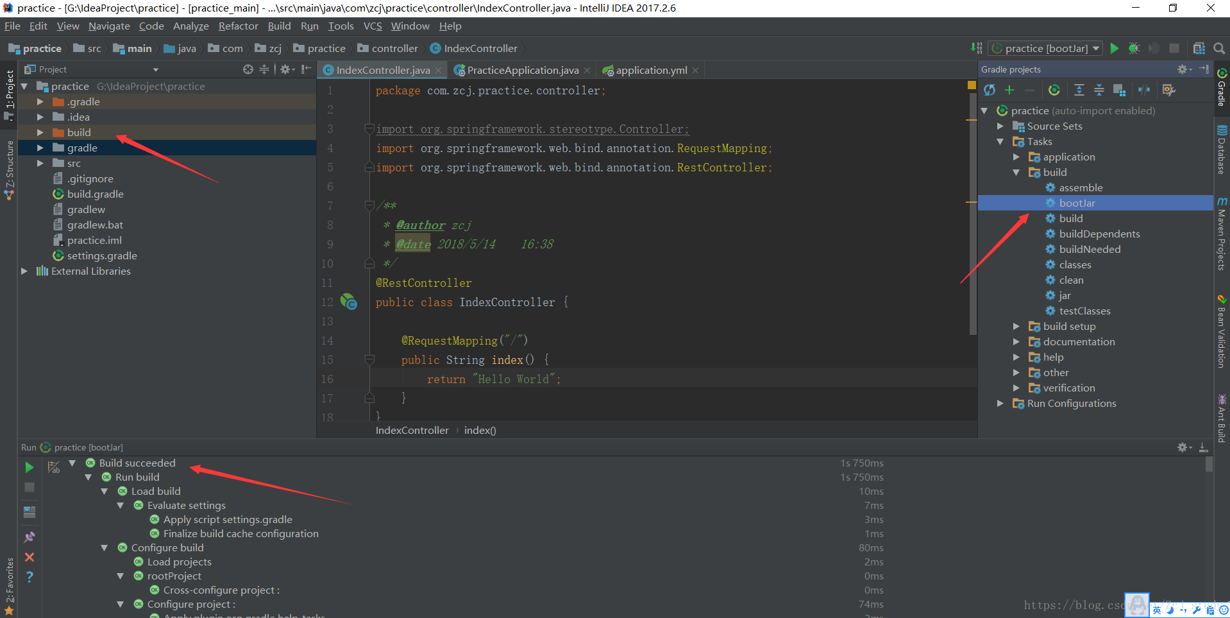Close the Run tab with red X
This screenshot has height=618, width=1230.
pos(29,557)
